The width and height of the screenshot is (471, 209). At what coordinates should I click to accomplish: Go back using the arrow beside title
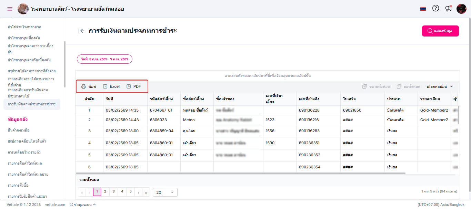[x=82, y=31]
